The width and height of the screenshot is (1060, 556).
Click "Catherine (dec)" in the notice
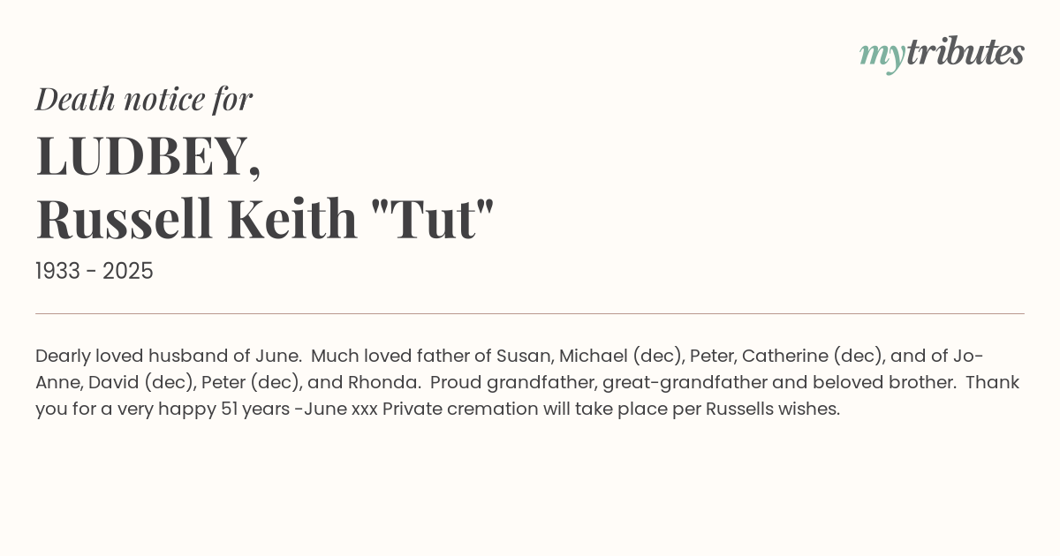coord(811,356)
